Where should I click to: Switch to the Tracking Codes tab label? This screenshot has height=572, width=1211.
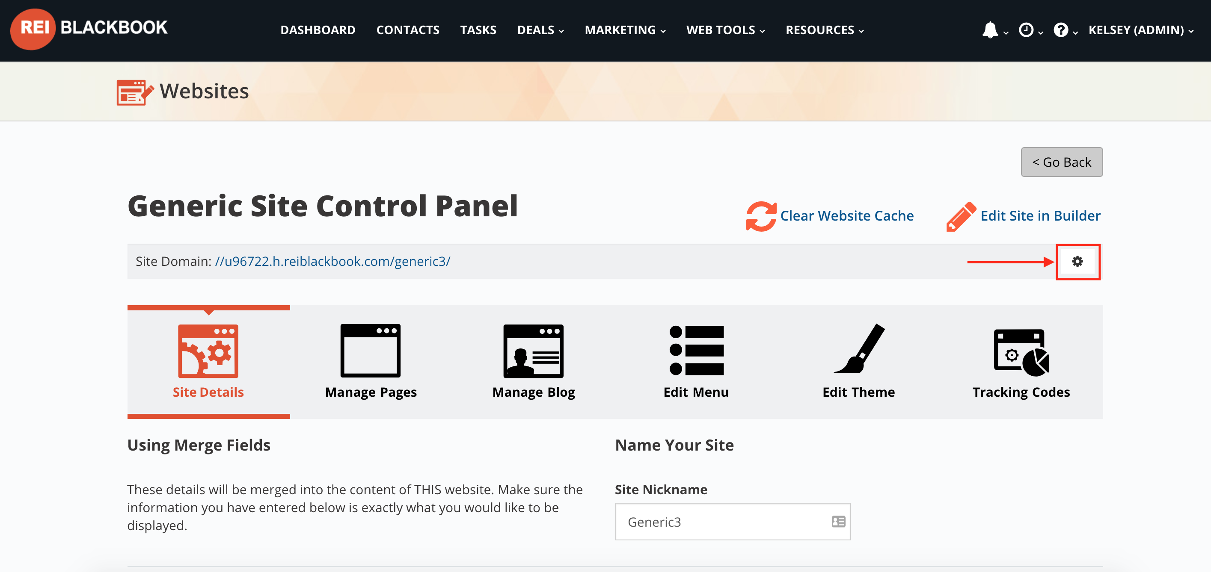(x=1021, y=392)
